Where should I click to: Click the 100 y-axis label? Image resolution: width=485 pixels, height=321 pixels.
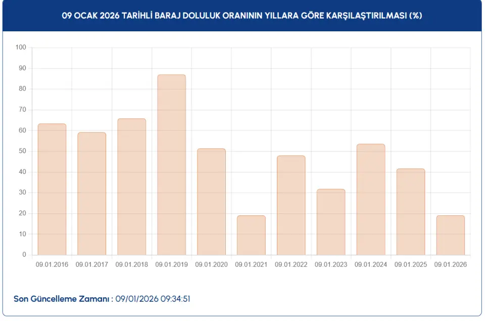pos(21,48)
